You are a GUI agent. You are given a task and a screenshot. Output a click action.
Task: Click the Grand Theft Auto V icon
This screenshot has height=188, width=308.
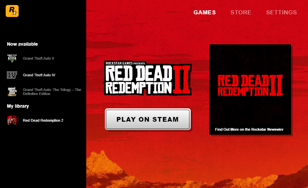(x=12, y=58)
